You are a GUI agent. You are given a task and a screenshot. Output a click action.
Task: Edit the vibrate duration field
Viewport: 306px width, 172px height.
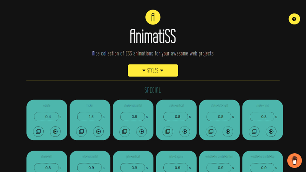click(x=46, y=117)
